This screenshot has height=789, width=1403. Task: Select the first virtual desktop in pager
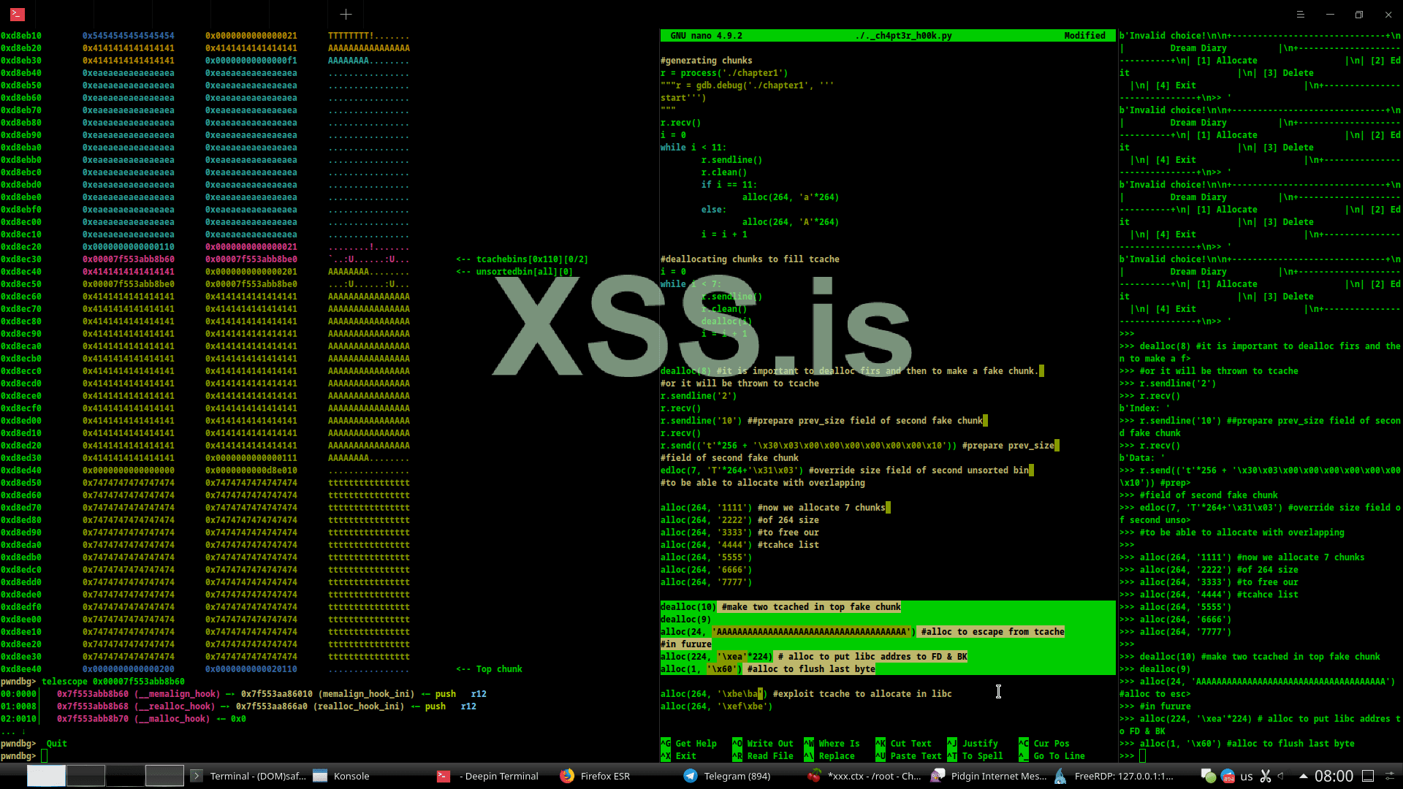(x=46, y=776)
